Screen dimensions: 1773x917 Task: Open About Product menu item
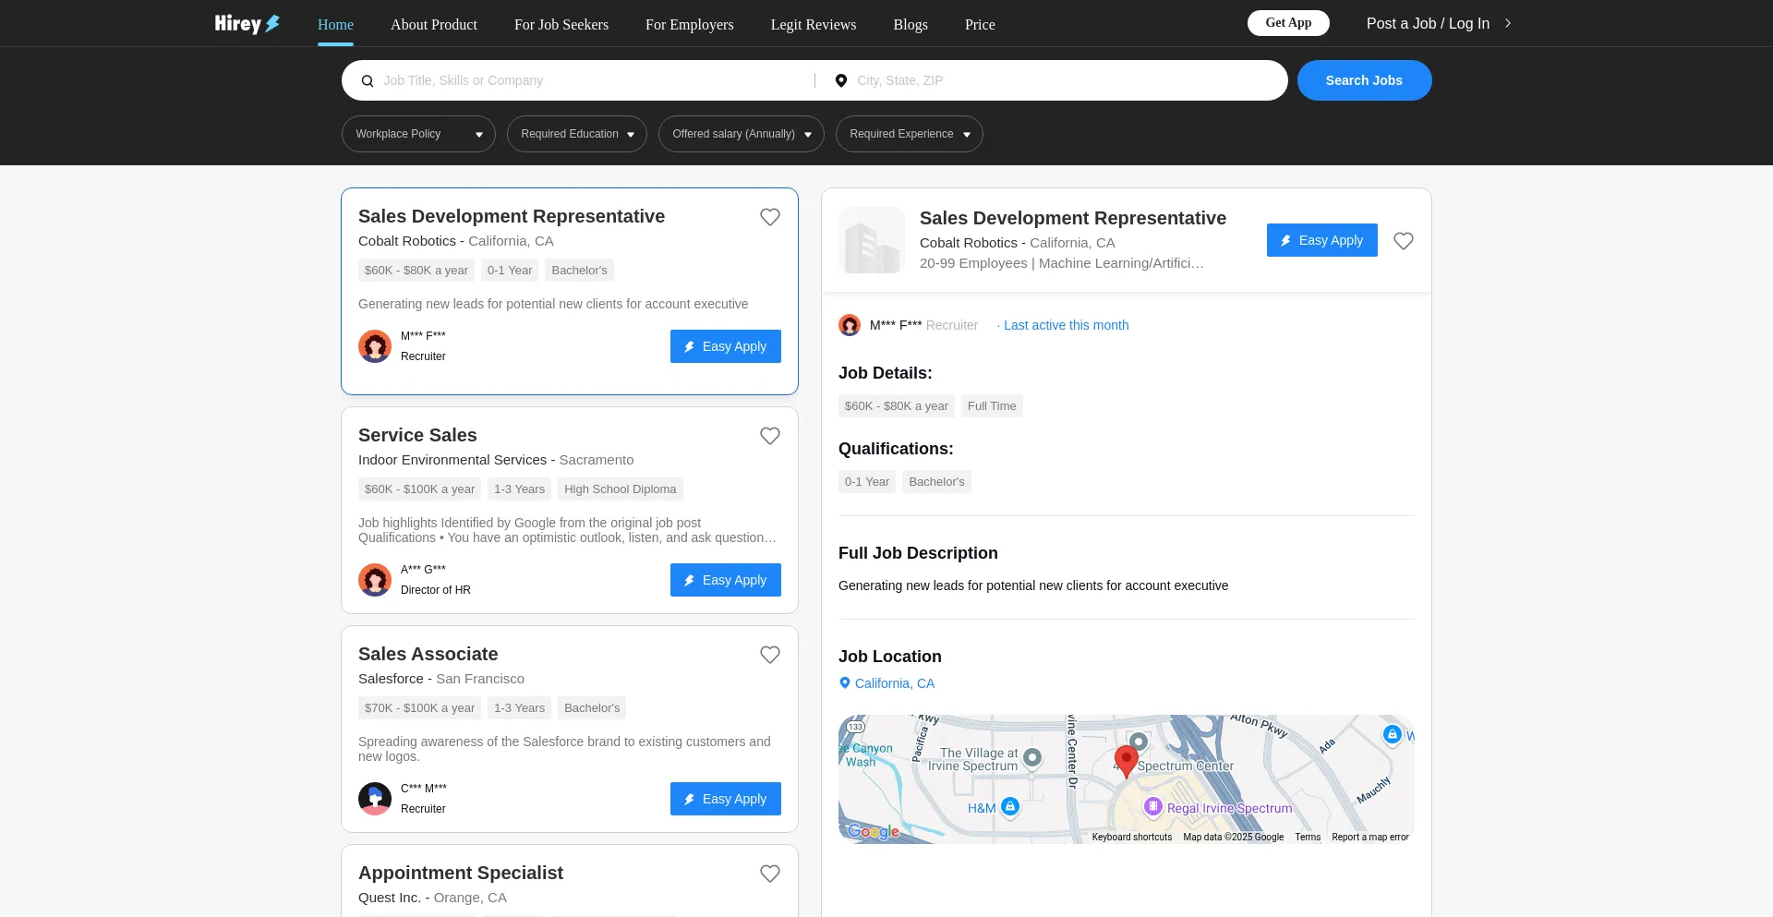coord(434,25)
